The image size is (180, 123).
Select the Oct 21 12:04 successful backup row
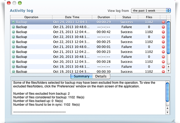pos(88,52)
